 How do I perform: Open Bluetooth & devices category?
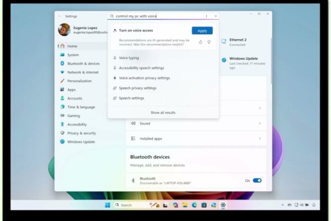(x=82, y=64)
